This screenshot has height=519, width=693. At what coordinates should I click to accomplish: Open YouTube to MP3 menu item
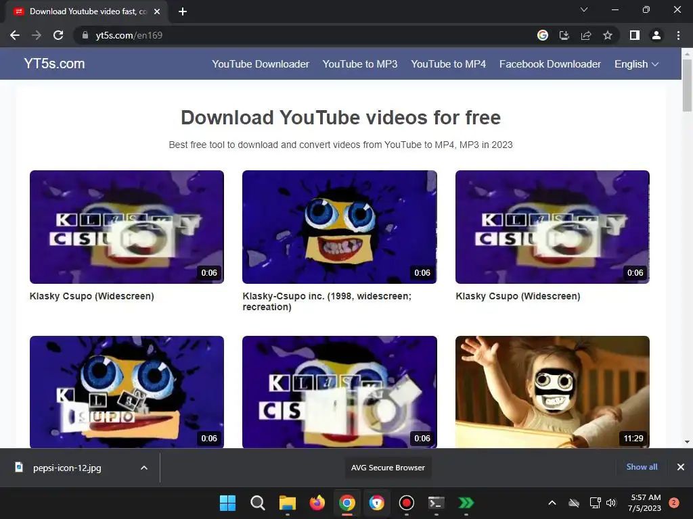(x=360, y=64)
